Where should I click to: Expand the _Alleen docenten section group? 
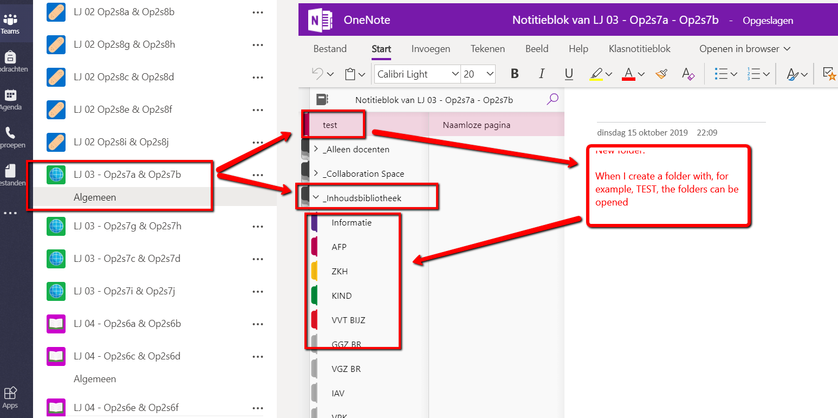tap(316, 149)
